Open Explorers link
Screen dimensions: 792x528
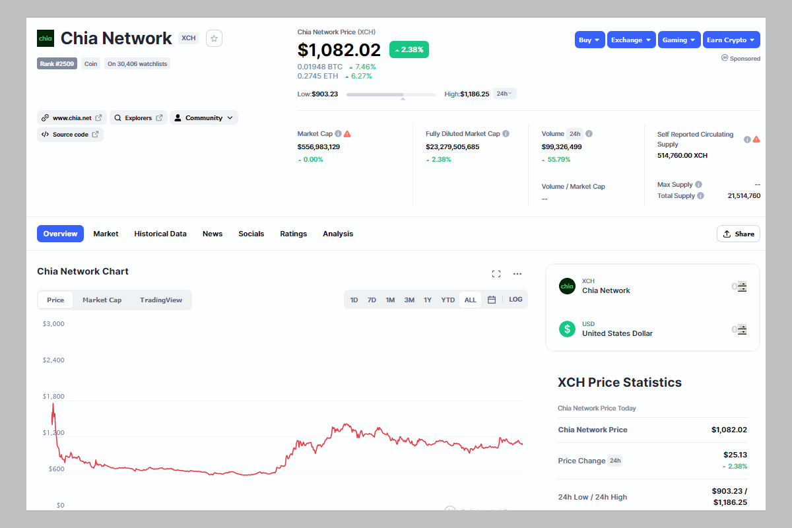pos(138,118)
